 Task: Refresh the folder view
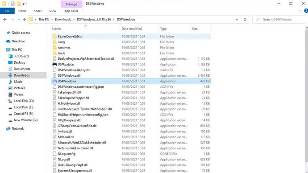tap(245, 20)
